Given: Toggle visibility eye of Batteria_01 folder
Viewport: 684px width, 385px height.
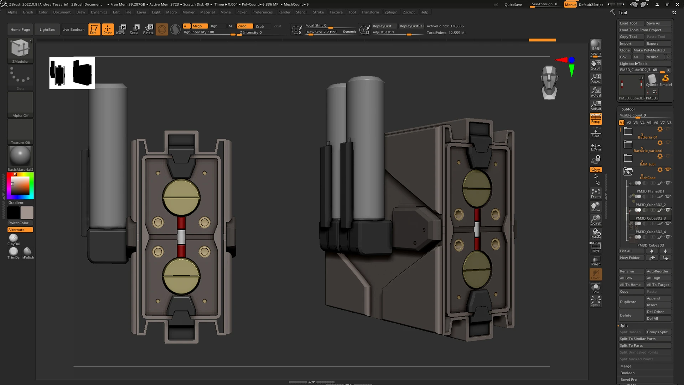Looking at the screenshot, I should (668, 129).
